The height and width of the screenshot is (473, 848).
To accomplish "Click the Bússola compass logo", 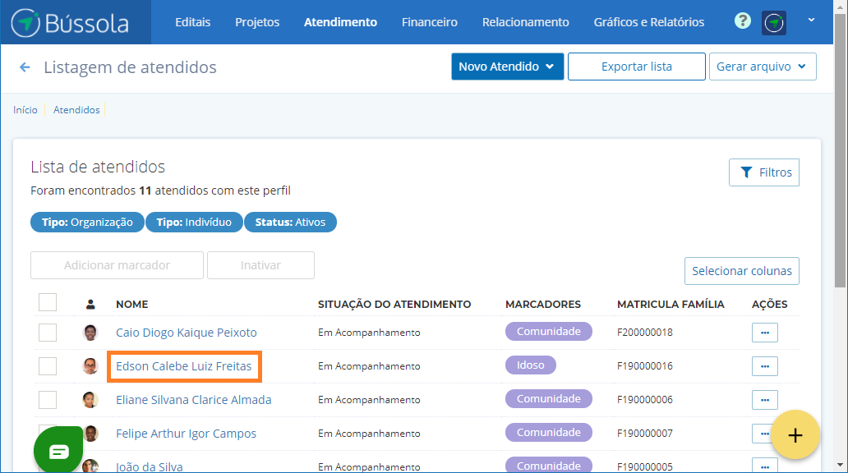I will click(x=71, y=23).
